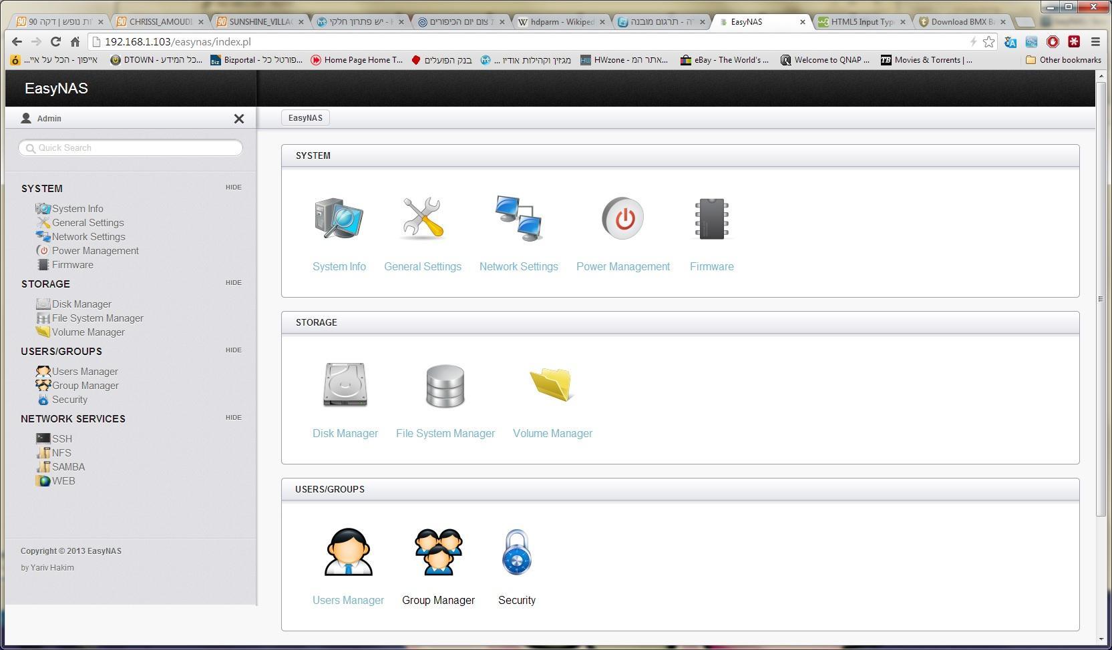Collapse the SYSTEM sidebar section with HIDE
The height and width of the screenshot is (650, 1112).
click(233, 188)
